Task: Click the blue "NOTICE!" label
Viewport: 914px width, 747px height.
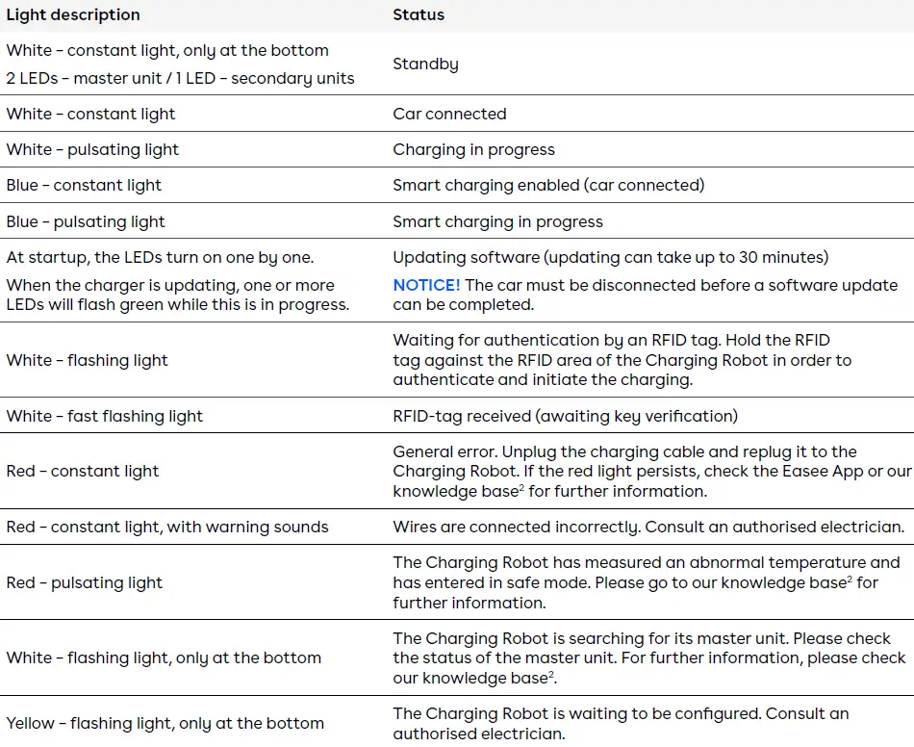Action: 426,285
